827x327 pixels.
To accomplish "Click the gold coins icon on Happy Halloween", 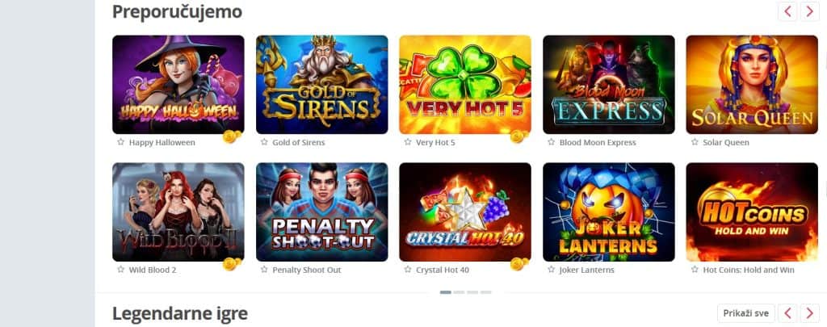I will (232, 136).
